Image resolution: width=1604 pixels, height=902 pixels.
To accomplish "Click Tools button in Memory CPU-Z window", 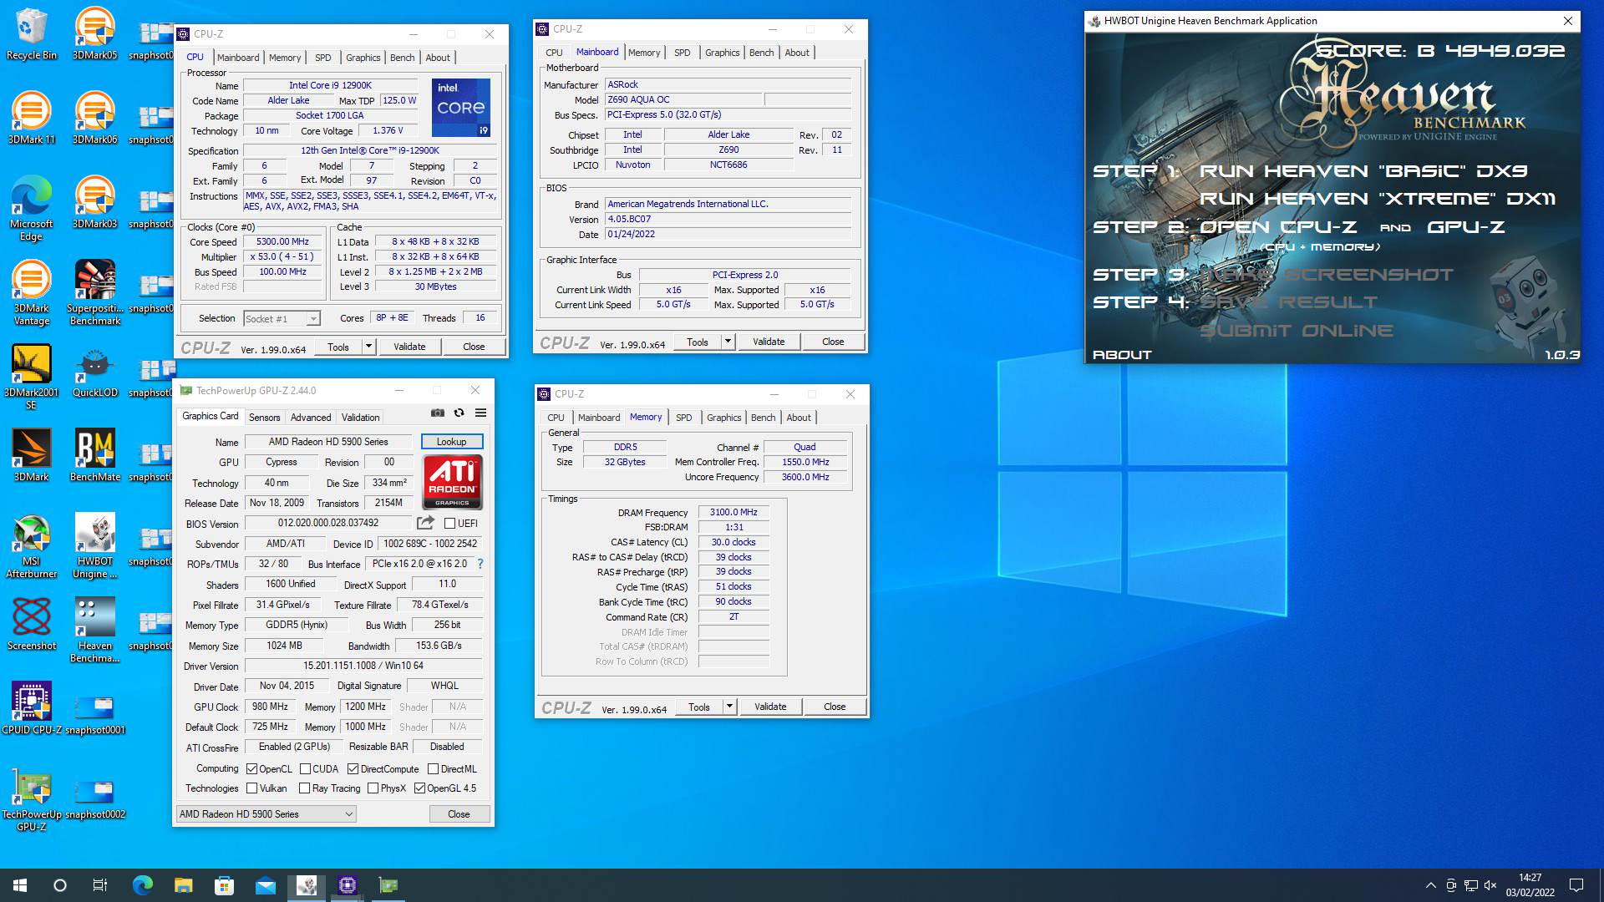I will point(699,707).
